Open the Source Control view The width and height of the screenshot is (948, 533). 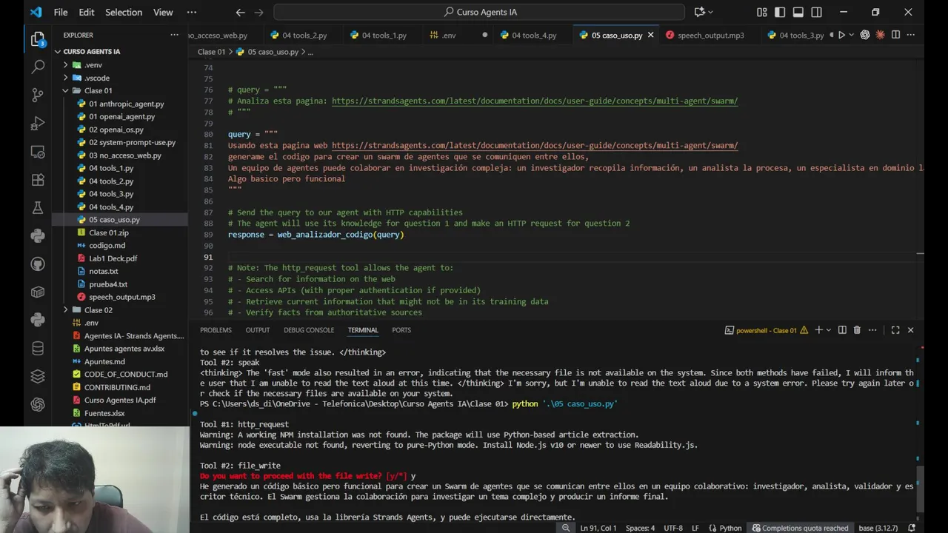(x=38, y=95)
